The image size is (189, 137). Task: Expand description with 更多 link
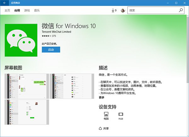click(101, 97)
